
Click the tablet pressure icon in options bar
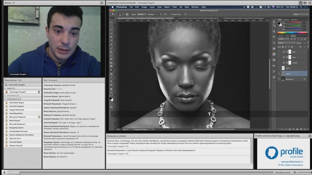[x=185, y=14]
